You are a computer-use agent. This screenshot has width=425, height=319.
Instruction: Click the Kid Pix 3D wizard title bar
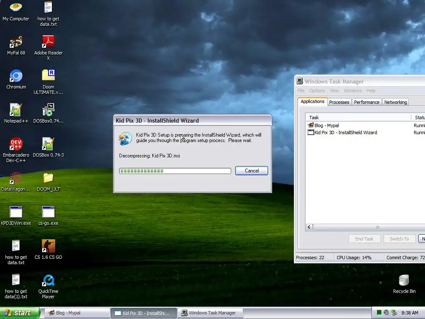(193, 120)
